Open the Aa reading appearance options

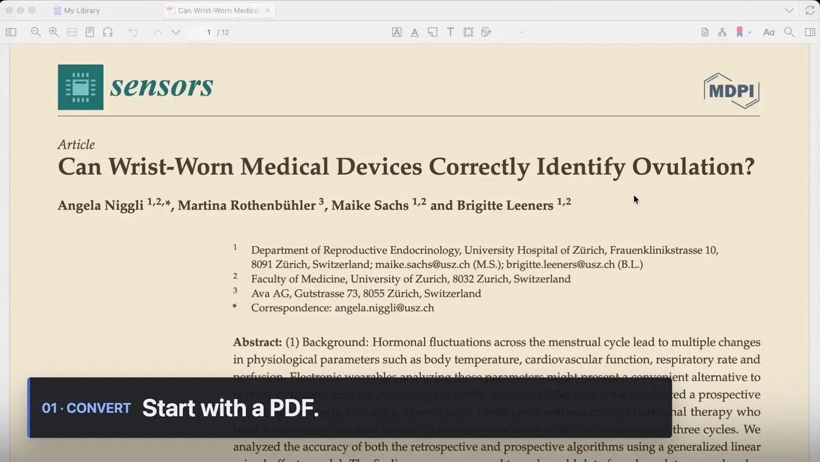point(769,32)
